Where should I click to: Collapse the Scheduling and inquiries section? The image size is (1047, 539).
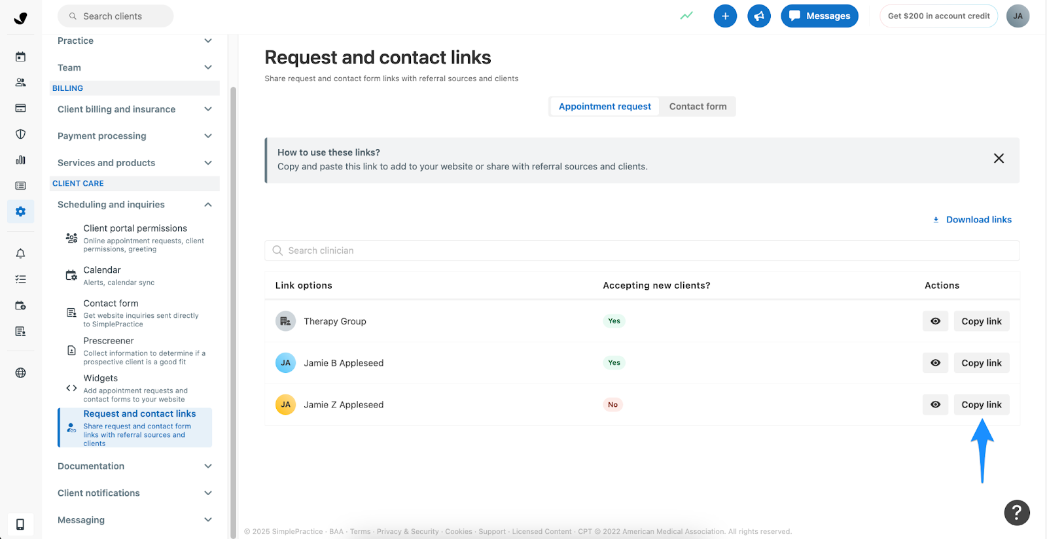pos(135,205)
